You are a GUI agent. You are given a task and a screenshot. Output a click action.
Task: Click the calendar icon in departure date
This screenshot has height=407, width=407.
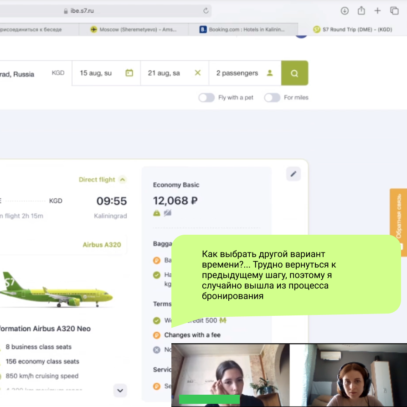point(129,73)
